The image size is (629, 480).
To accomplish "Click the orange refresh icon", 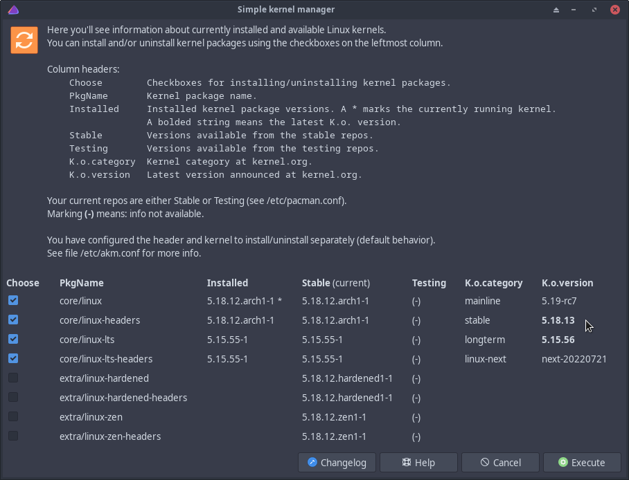I will coord(24,39).
